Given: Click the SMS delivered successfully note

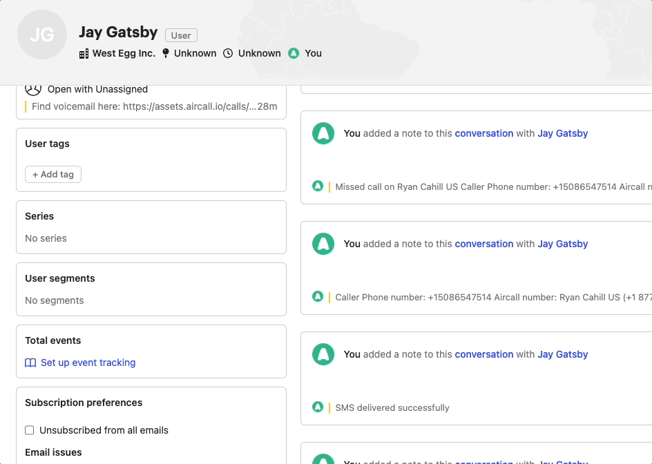Looking at the screenshot, I should click(392, 407).
